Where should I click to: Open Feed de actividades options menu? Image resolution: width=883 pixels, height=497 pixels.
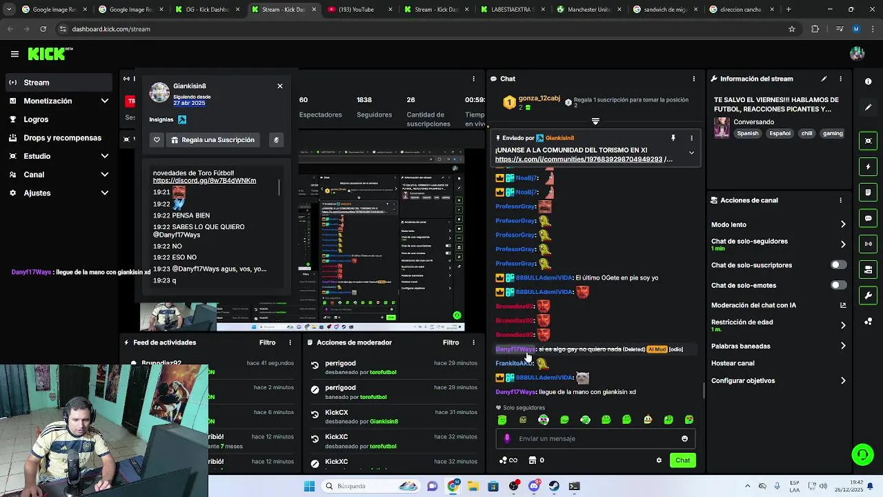[x=290, y=342]
